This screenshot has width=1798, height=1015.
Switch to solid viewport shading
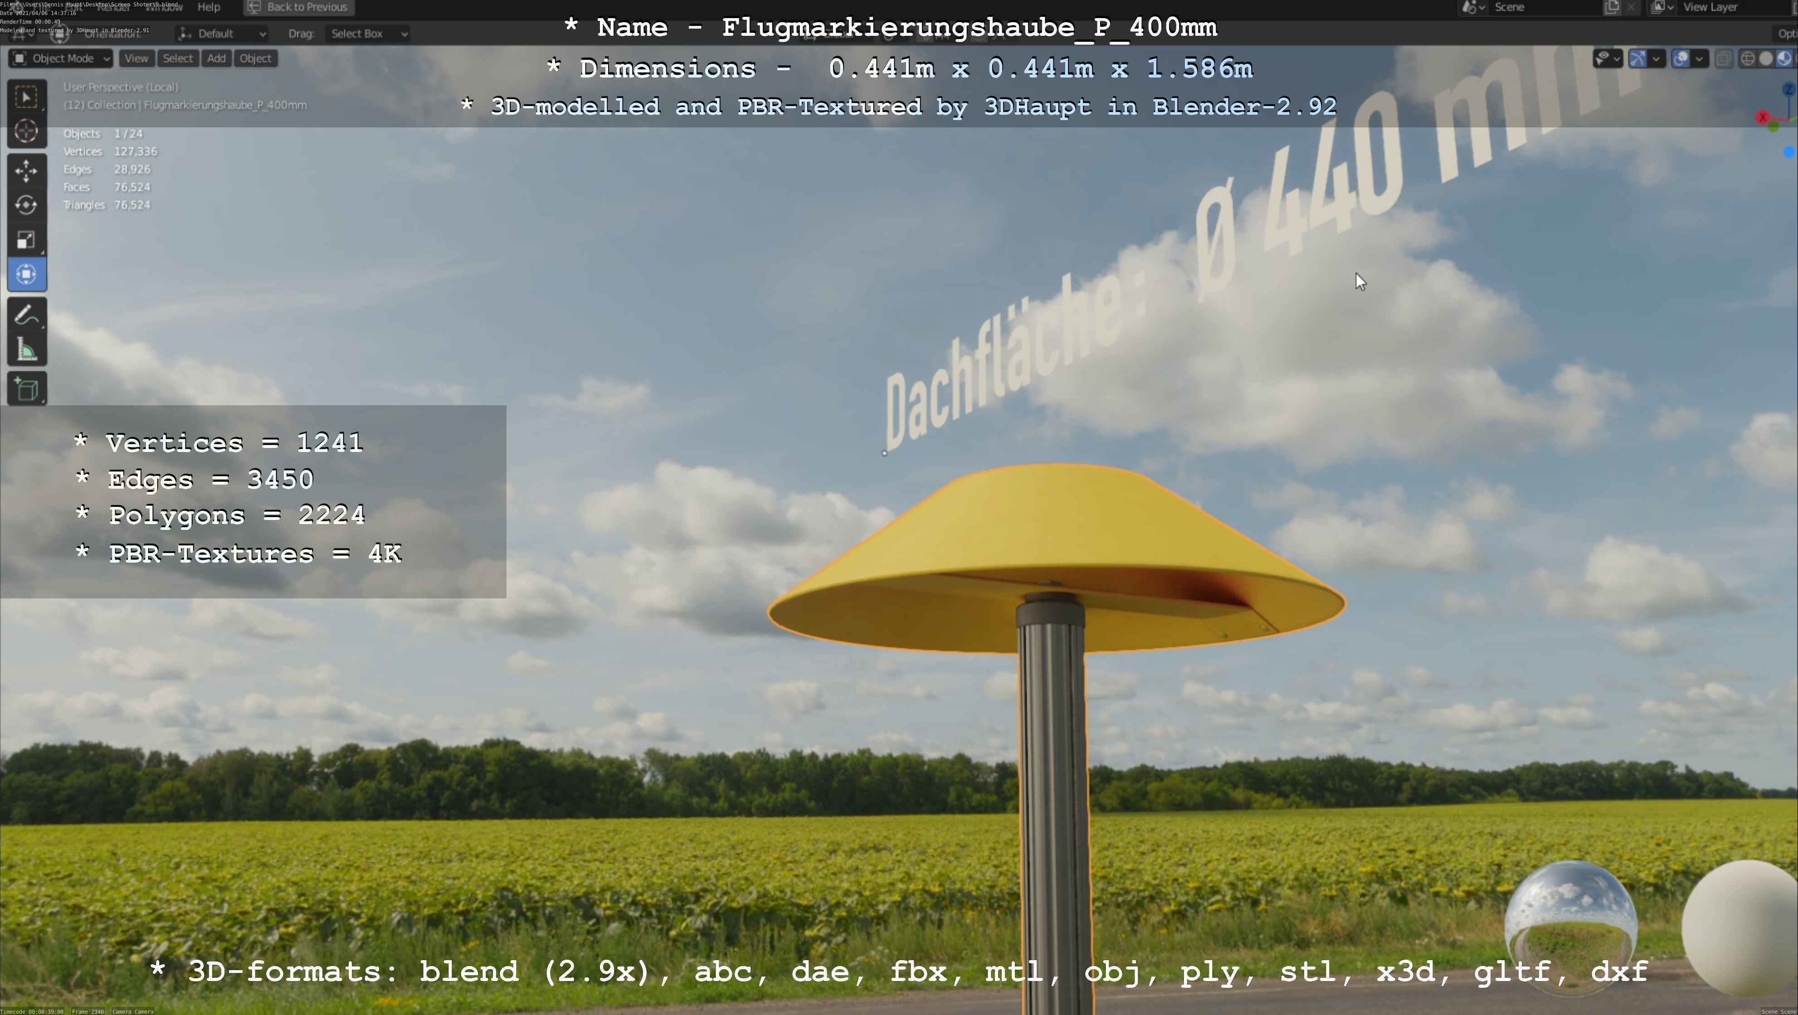(x=1766, y=58)
